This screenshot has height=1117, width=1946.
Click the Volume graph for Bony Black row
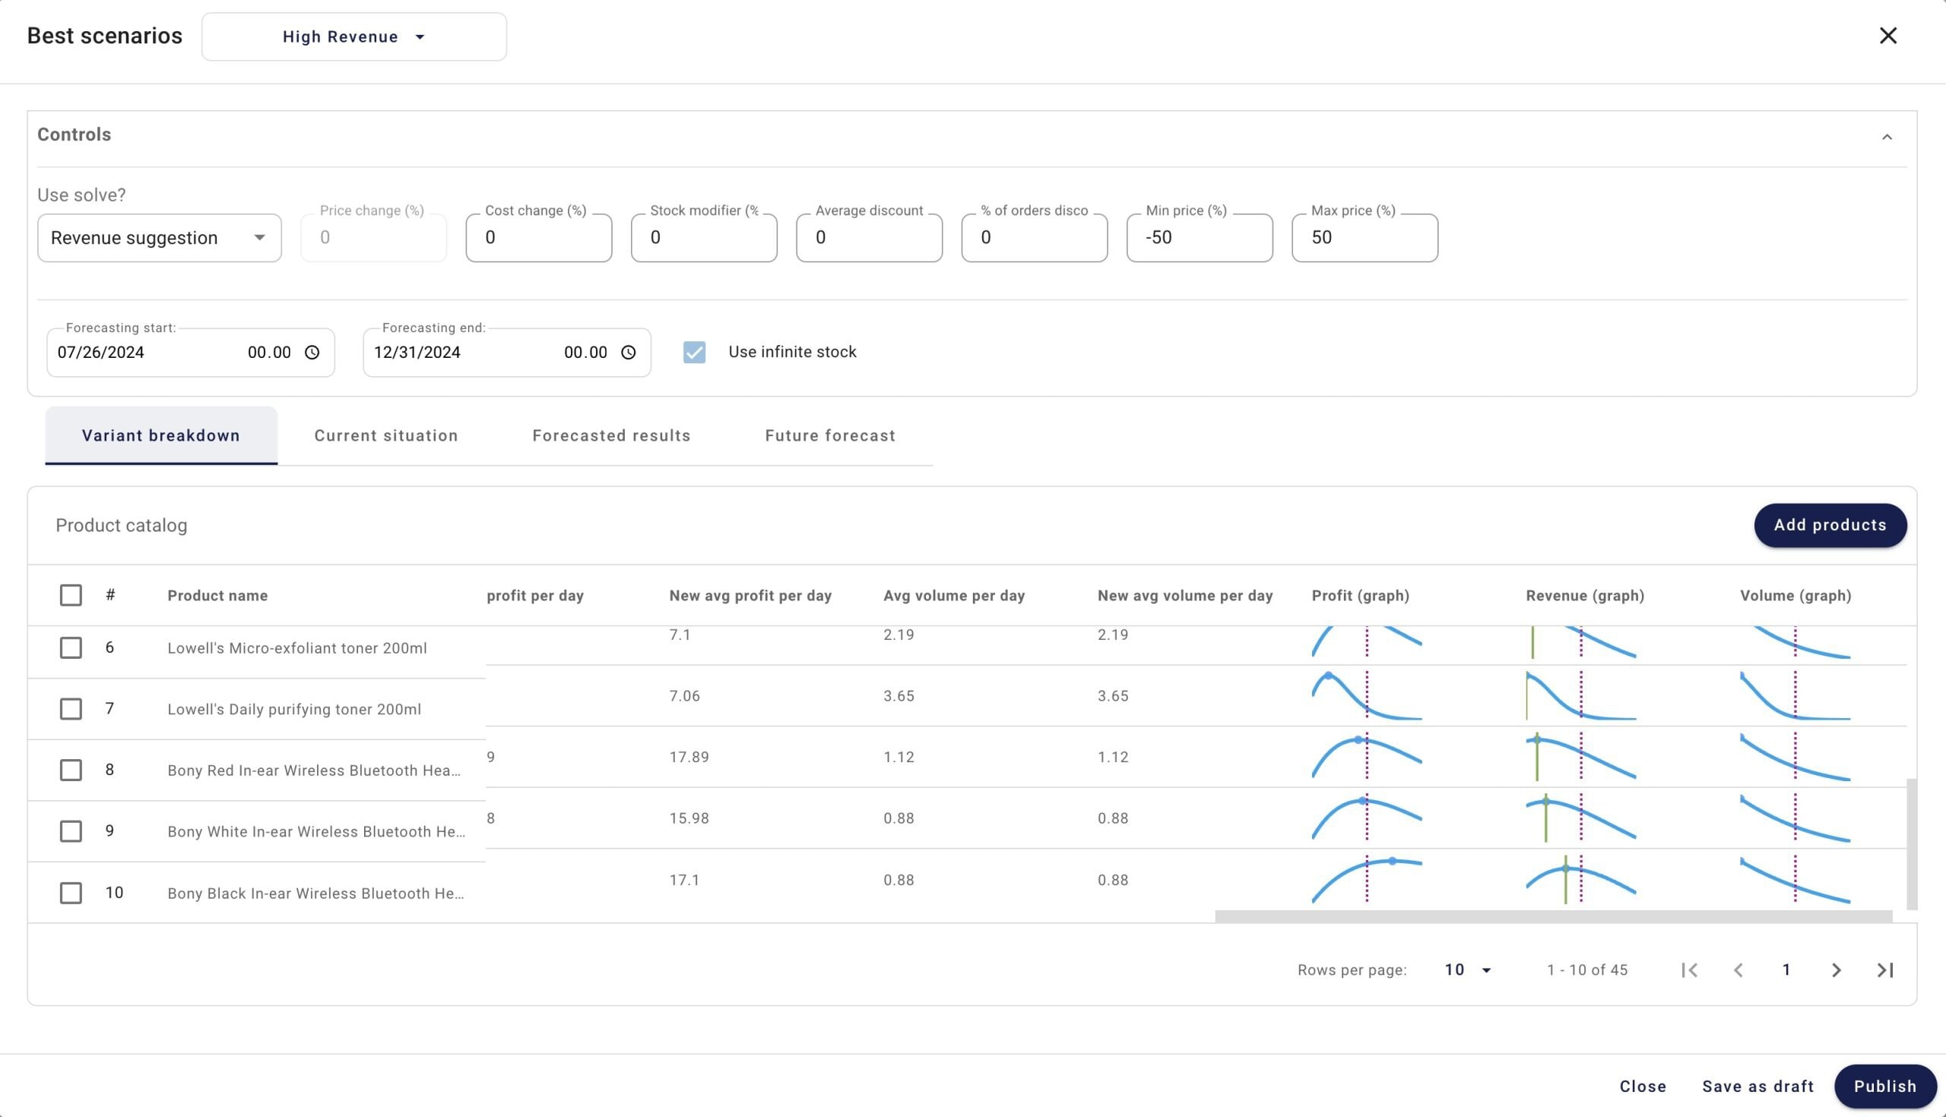pos(1795,879)
